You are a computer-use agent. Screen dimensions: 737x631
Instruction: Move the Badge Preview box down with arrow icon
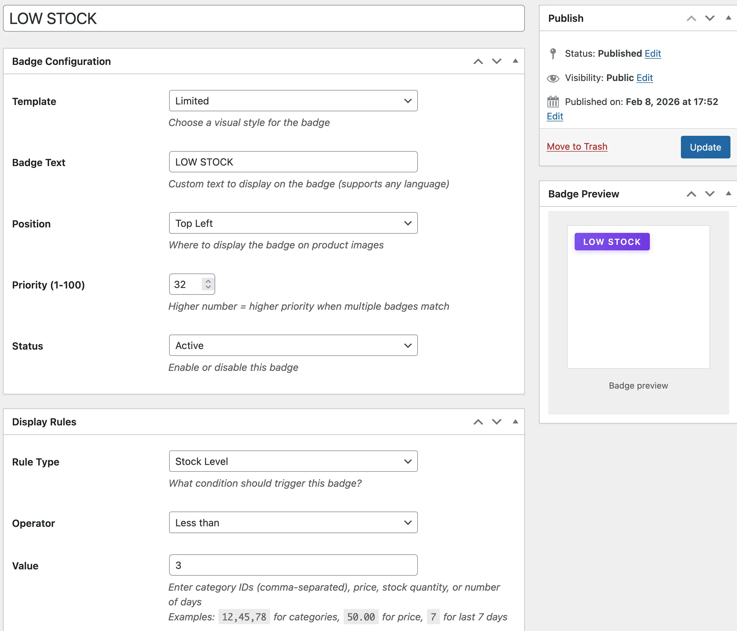(709, 194)
